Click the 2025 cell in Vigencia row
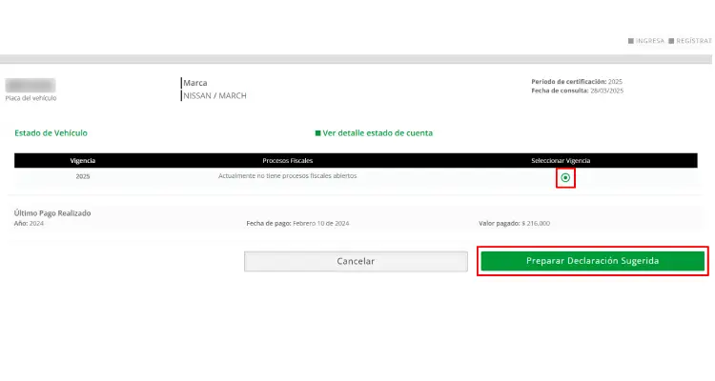 pyautogui.click(x=83, y=176)
